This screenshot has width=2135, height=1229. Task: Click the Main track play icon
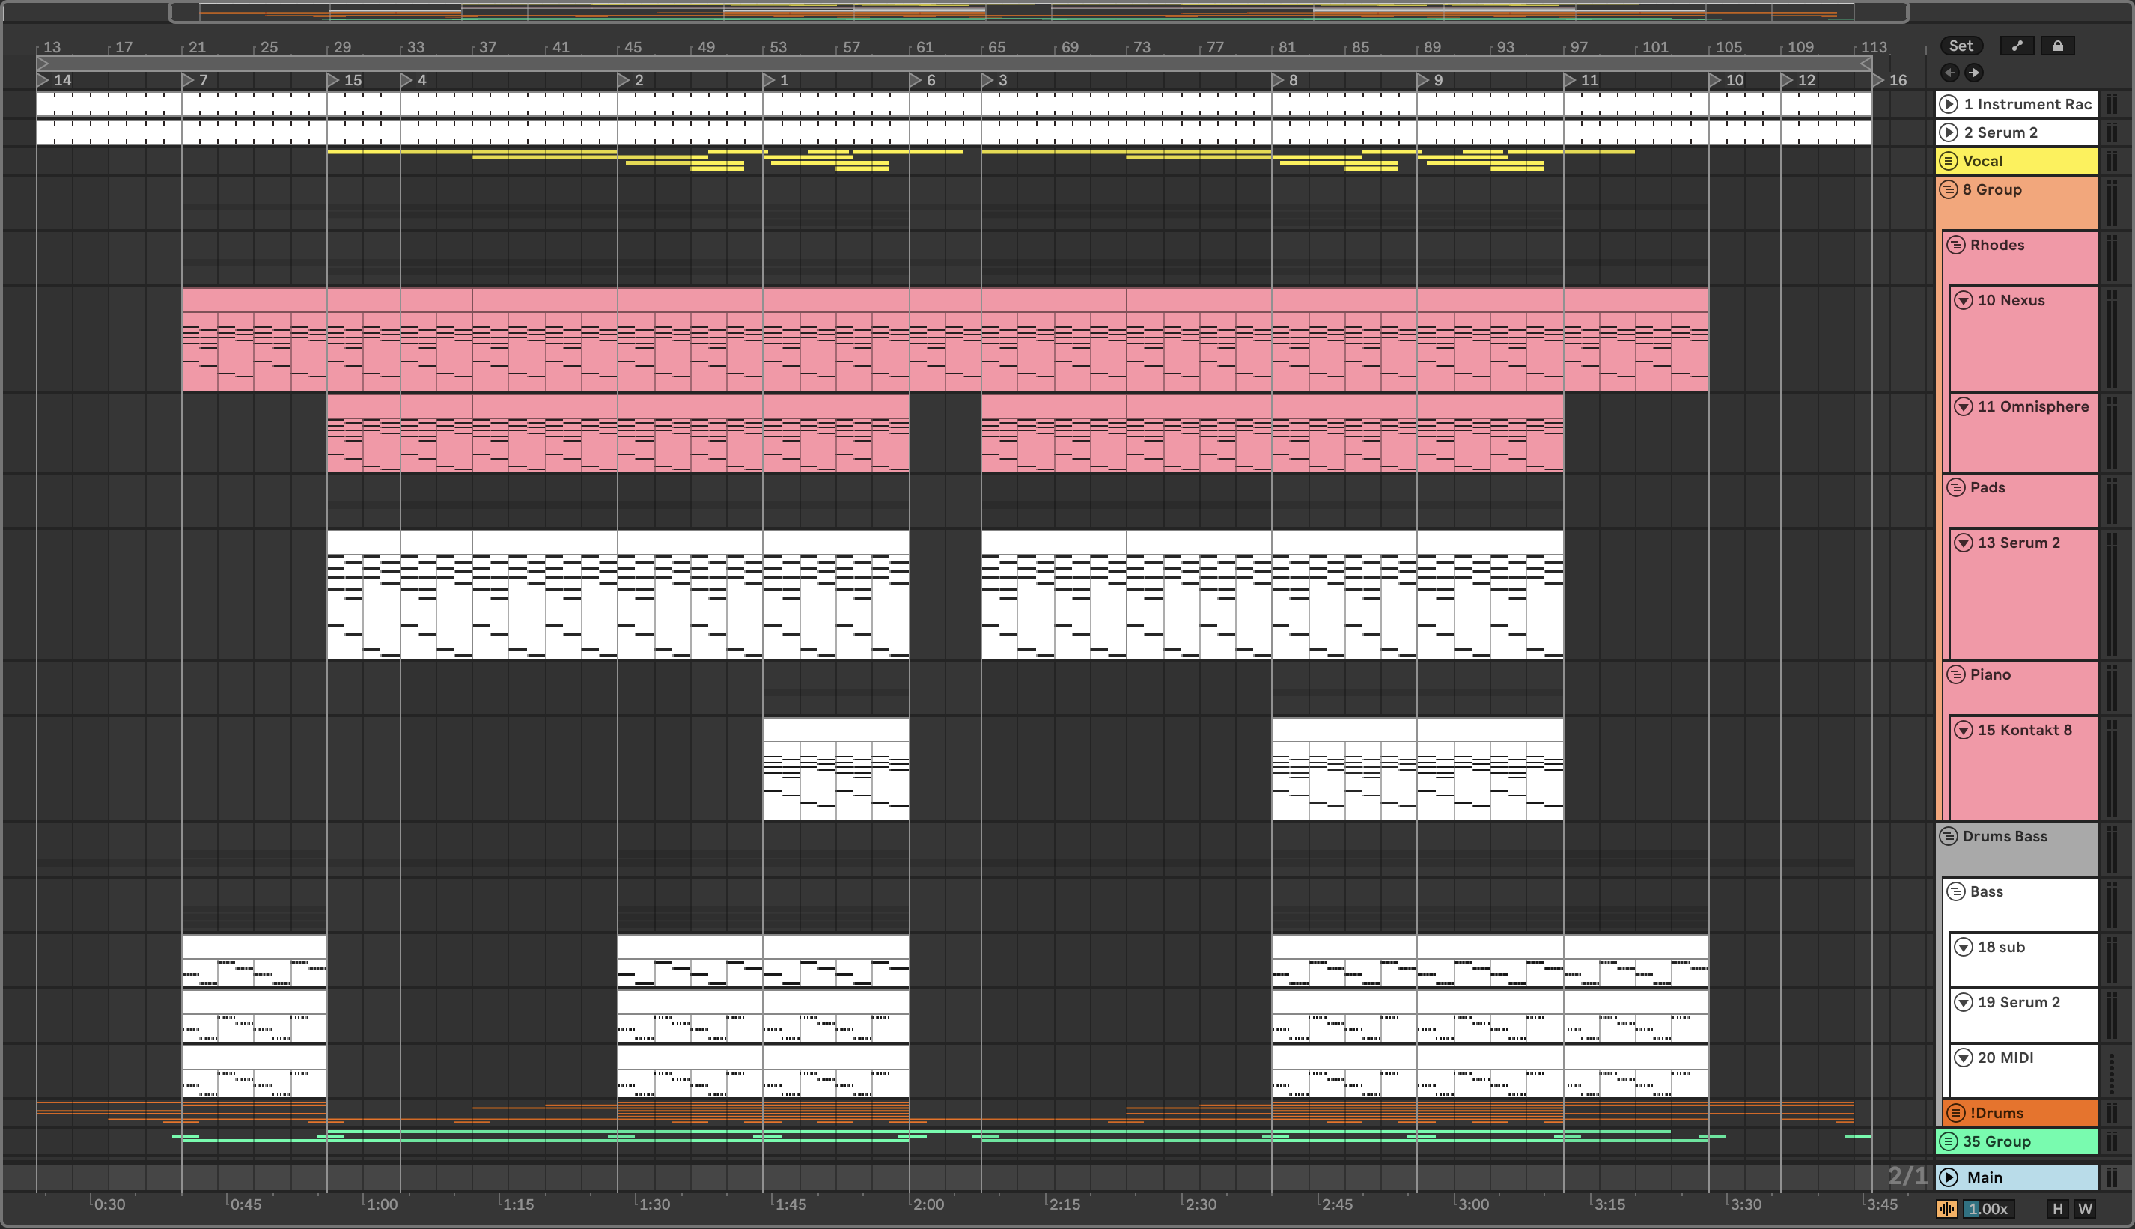click(1949, 1177)
